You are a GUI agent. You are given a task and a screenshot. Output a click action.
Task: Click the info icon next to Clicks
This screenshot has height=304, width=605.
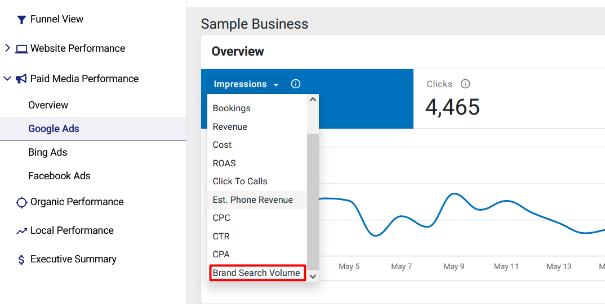(465, 84)
